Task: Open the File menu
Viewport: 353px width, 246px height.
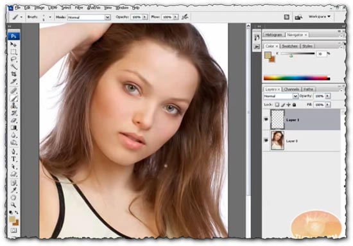Action: 17,8
